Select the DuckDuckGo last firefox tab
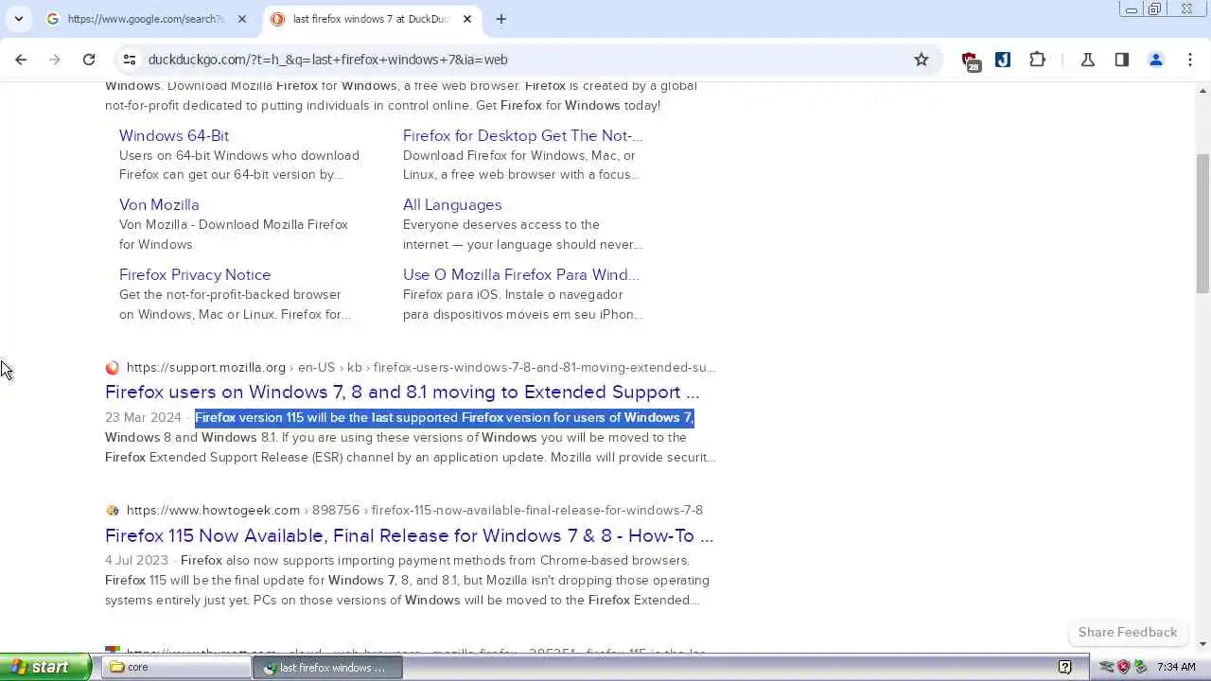Viewport: 1211px width, 681px height. (x=371, y=19)
